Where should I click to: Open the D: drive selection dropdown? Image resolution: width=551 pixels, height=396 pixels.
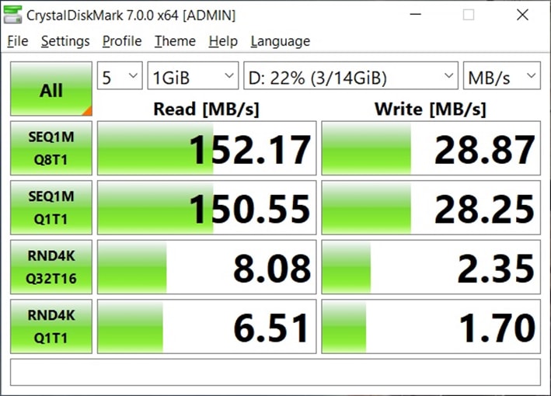click(350, 77)
